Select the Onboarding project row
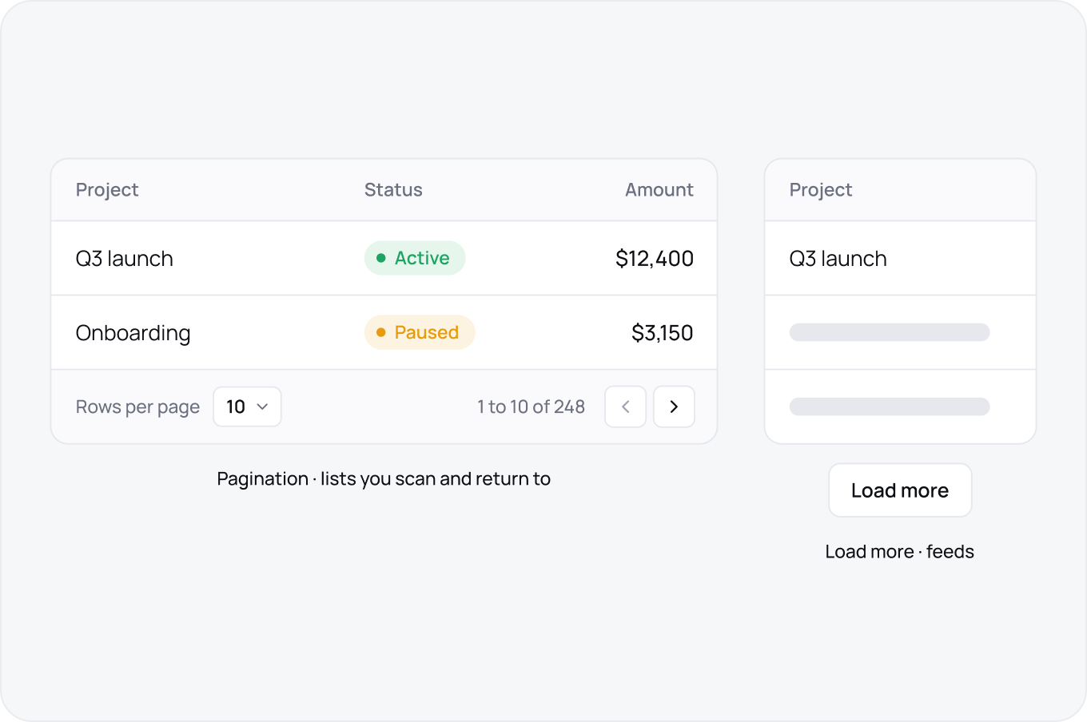The height and width of the screenshot is (722, 1087). [384, 332]
